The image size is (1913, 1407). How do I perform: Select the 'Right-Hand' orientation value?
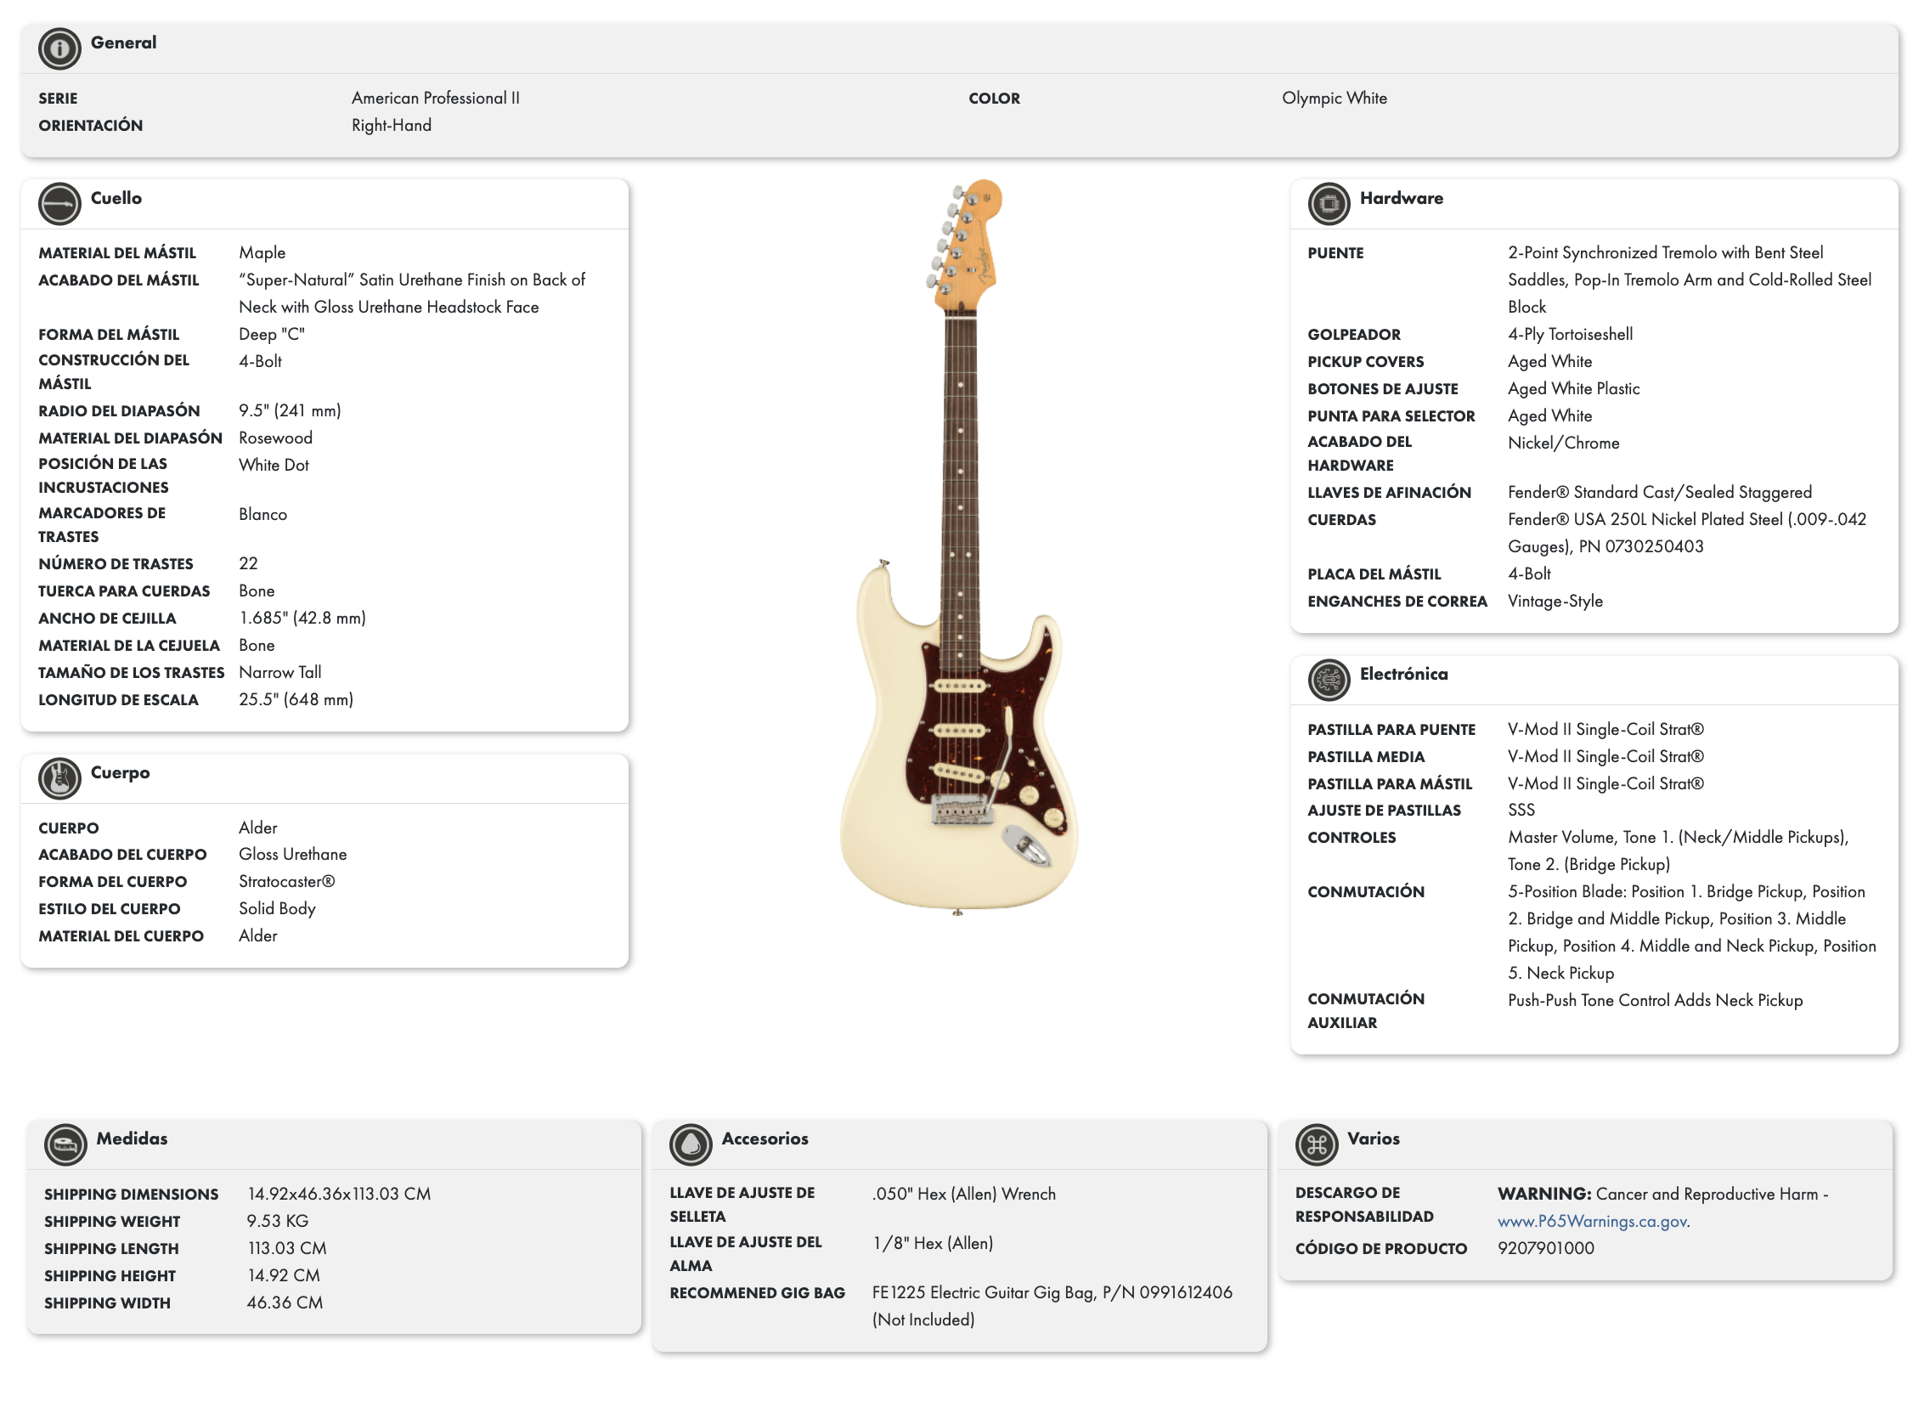pyautogui.click(x=392, y=125)
